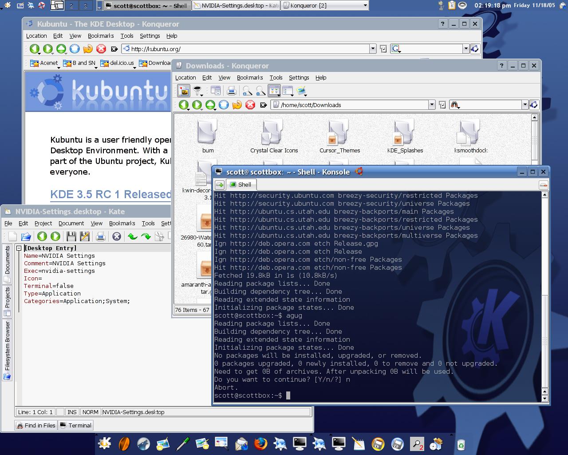
Task: Open Document menu in Kate
Action: (x=71, y=223)
